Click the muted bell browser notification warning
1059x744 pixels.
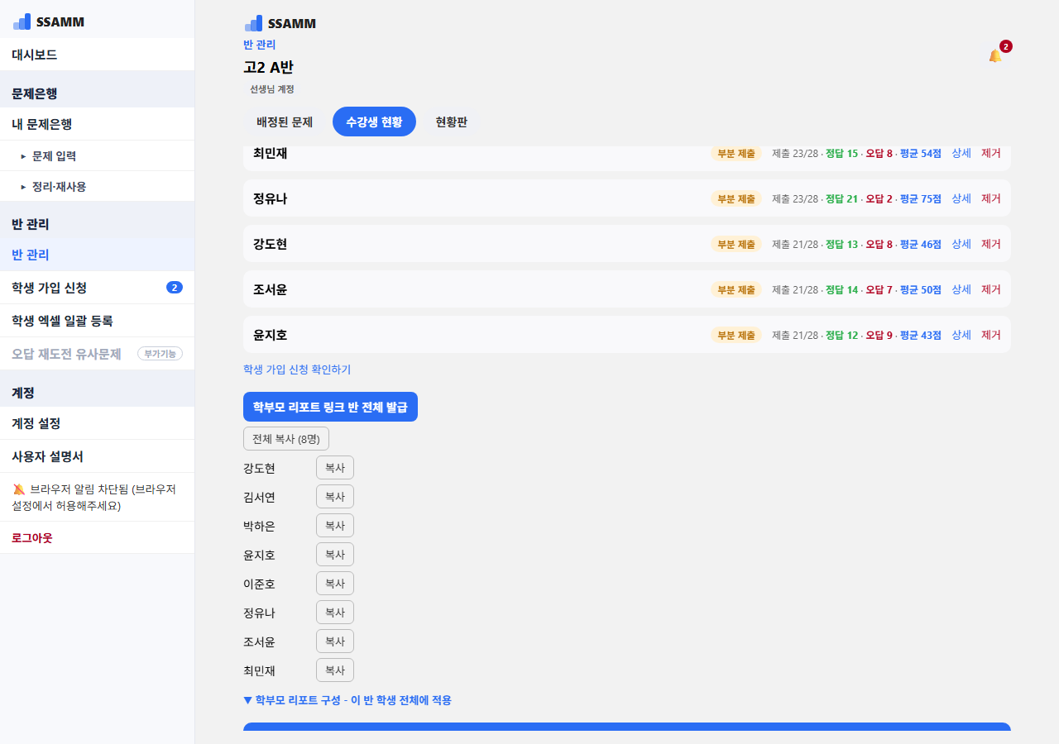pos(97,497)
